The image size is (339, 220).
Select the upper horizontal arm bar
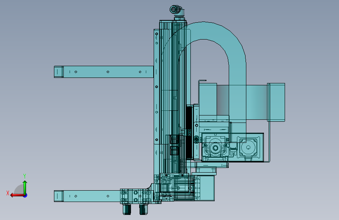pos(104,72)
